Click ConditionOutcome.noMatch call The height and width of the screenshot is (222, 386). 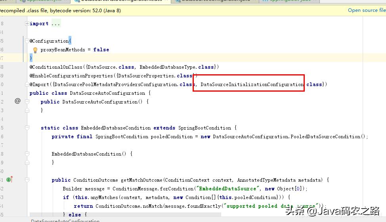click(x=129, y=206)
